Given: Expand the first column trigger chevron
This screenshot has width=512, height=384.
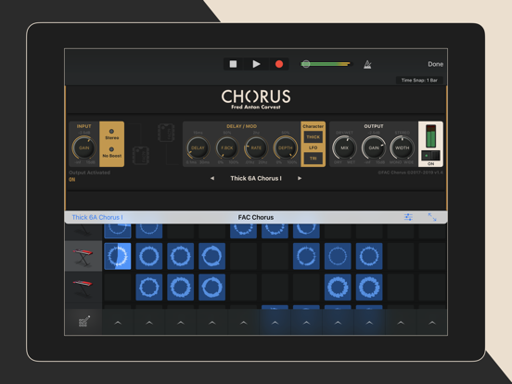Looking at the screenshot, I should [118, 323].
